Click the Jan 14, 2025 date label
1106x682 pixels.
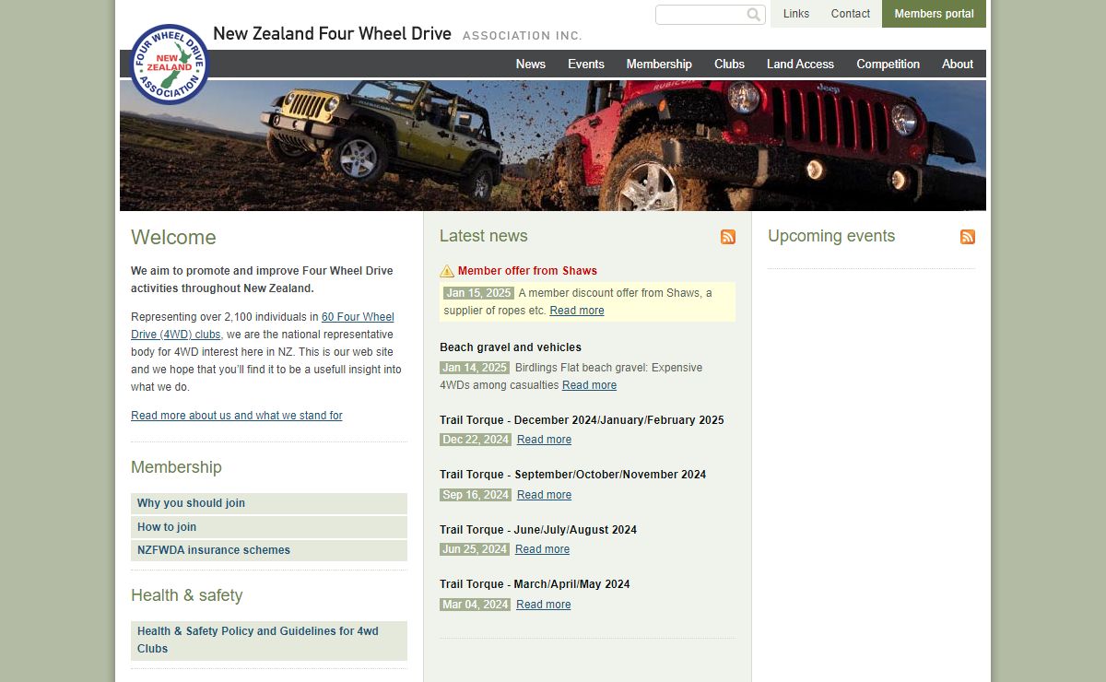click(x=475, y=368)
